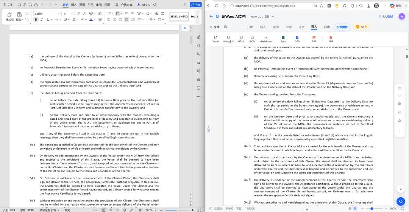Switch to WPS 插入 tab
This screenshot has width=409, height=212.
tap(74, 5)
